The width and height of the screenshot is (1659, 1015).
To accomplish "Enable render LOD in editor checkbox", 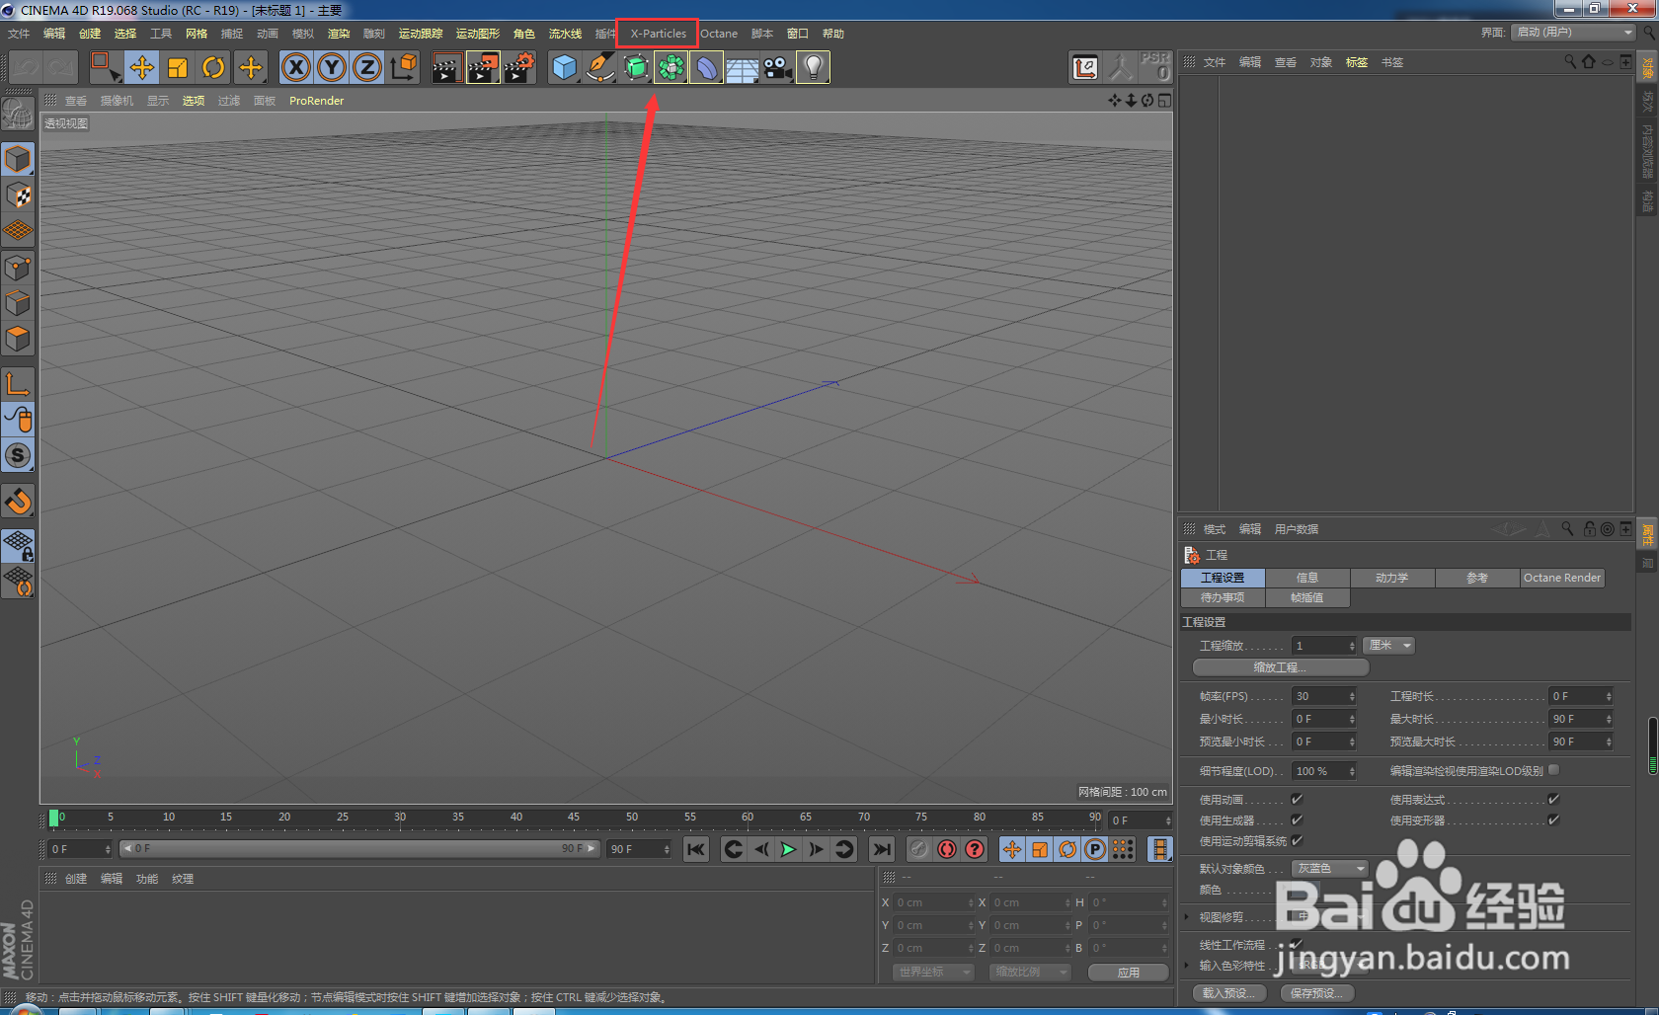I will tap(1553, 769).
